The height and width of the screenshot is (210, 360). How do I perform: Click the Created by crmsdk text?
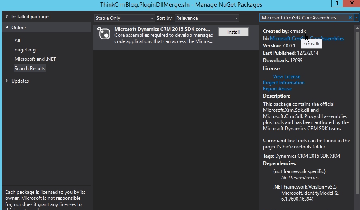284,31
